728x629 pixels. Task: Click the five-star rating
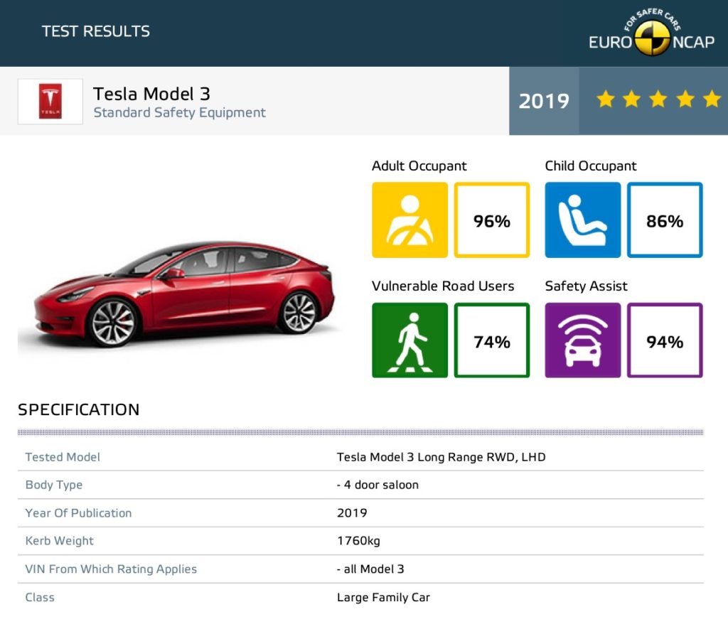[x=658, y=100]
